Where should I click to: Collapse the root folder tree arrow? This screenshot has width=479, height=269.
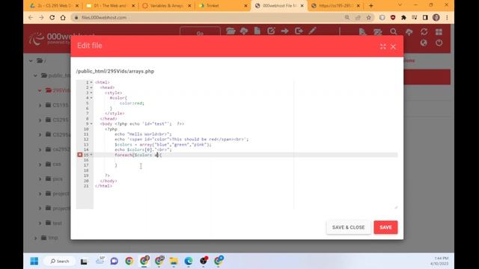(31, 61)
